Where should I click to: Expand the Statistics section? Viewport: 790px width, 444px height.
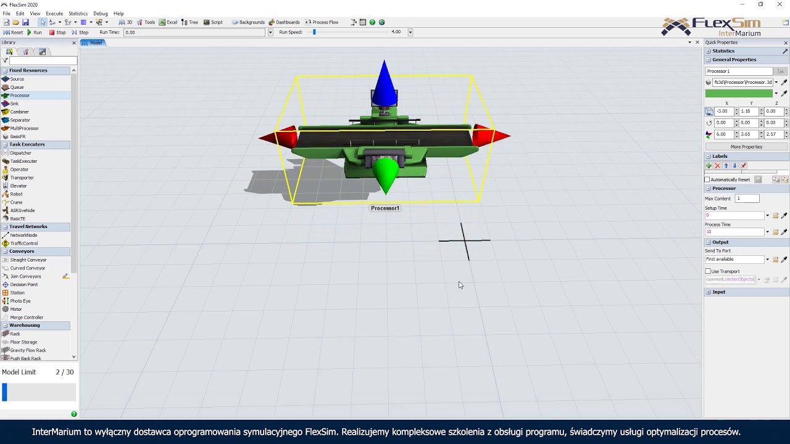pyautogui.click(x=708, y=51)
